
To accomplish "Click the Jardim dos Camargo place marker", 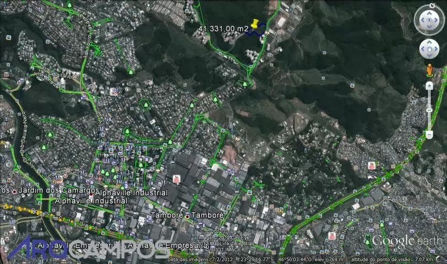I will pos(15,190).
